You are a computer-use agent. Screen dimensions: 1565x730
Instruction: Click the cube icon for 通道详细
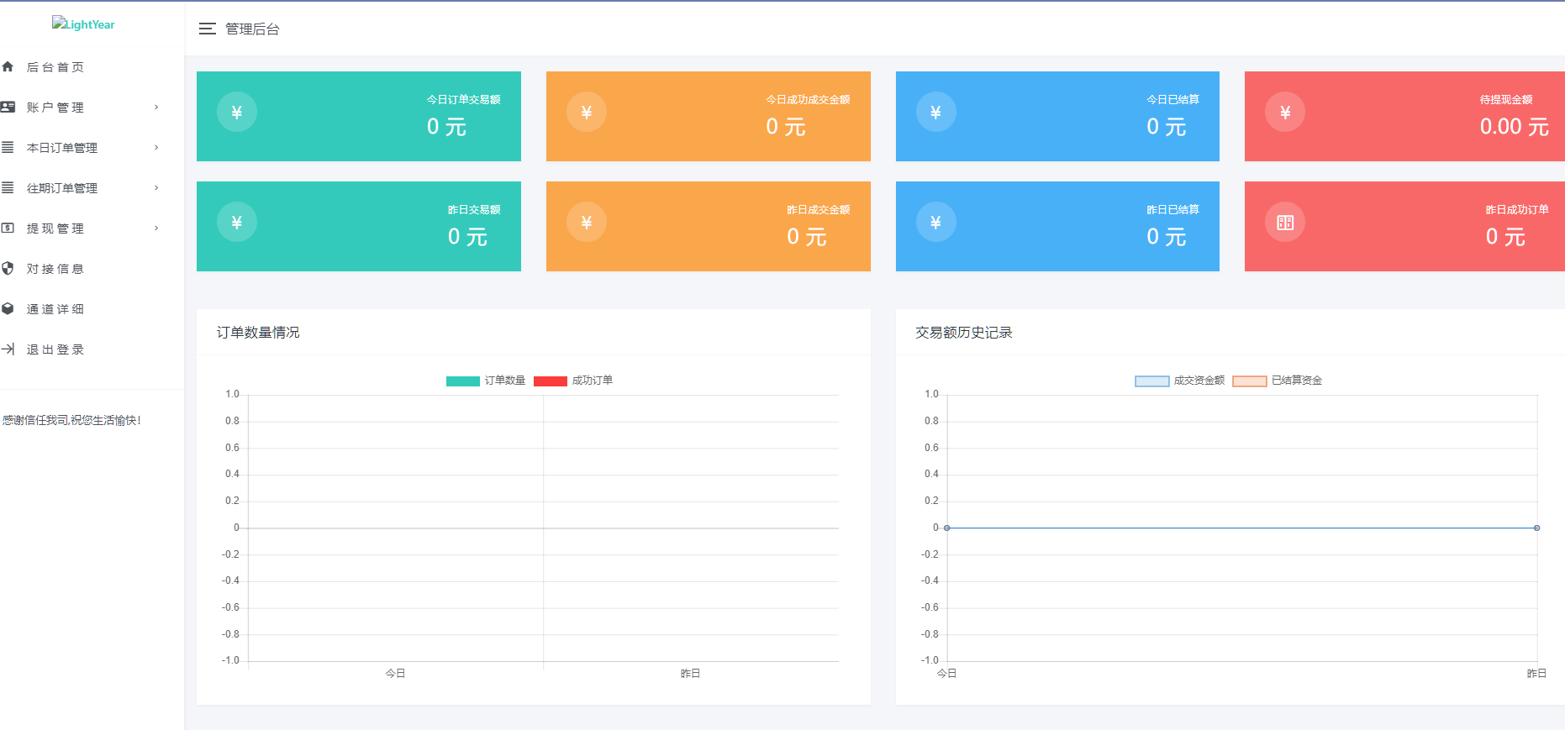pyautogui.click(x=8, y=308)
